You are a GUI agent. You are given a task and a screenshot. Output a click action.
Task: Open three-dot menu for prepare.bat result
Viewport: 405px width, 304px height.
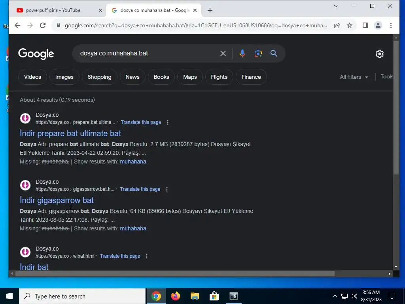click(x=168, y=122)
